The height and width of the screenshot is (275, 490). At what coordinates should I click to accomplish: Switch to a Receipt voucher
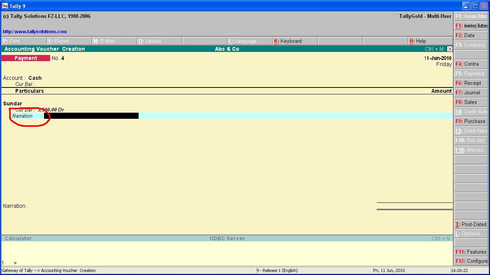470,83
